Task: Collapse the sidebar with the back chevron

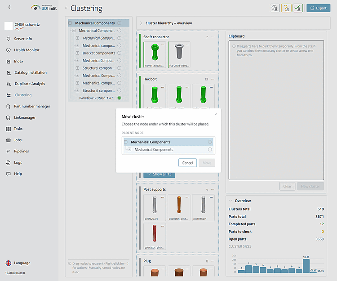Action: pyautogui.click(x=9, y=7)
